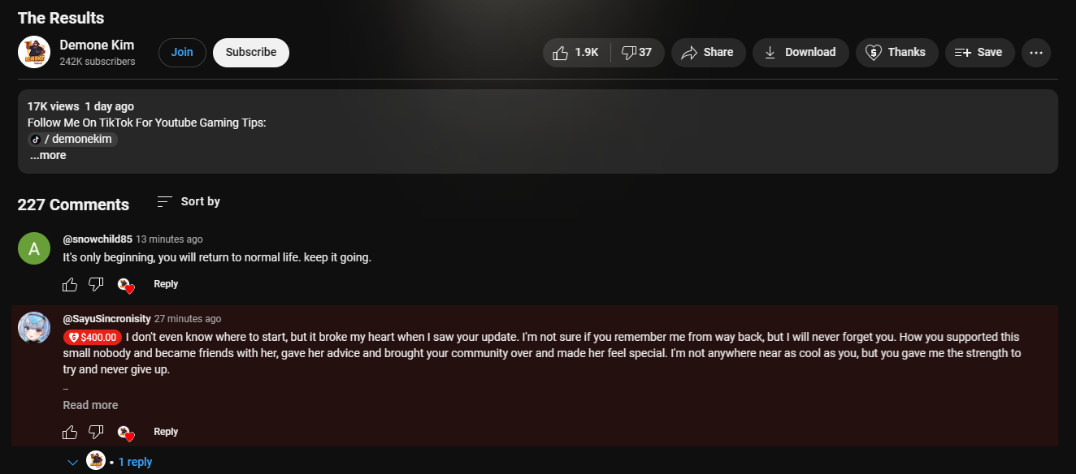Dislike the video showing 37 dislikes
Image resolution: width=1076 pixels, height=474 pixels.
638,52
